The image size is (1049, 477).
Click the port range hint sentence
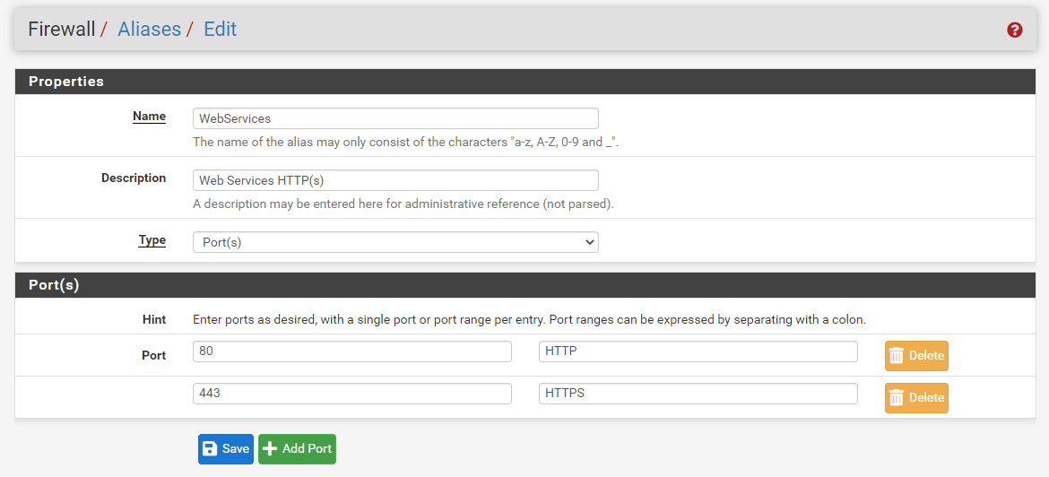[x=529, y=320]
